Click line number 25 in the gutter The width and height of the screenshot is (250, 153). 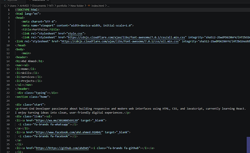[9, 105]
